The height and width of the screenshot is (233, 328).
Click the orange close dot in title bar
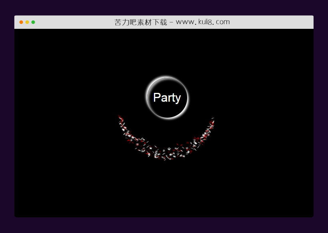[x=21, y=22]
